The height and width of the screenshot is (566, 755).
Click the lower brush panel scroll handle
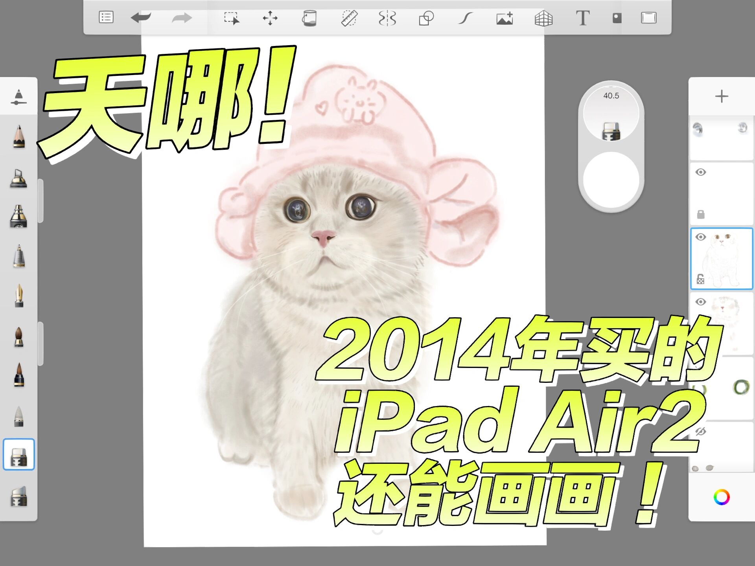click(40, 344)
